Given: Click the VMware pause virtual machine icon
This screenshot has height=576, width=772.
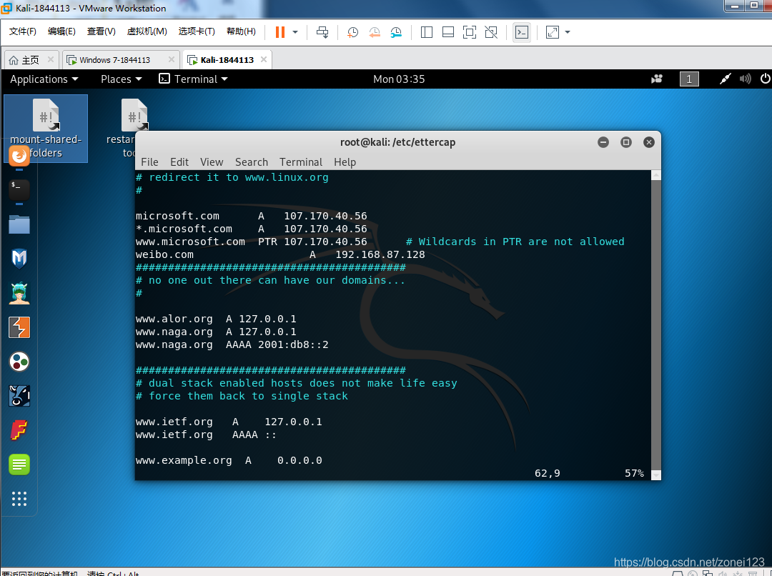Looking at the screenshot, I should (x=280, y=32).
